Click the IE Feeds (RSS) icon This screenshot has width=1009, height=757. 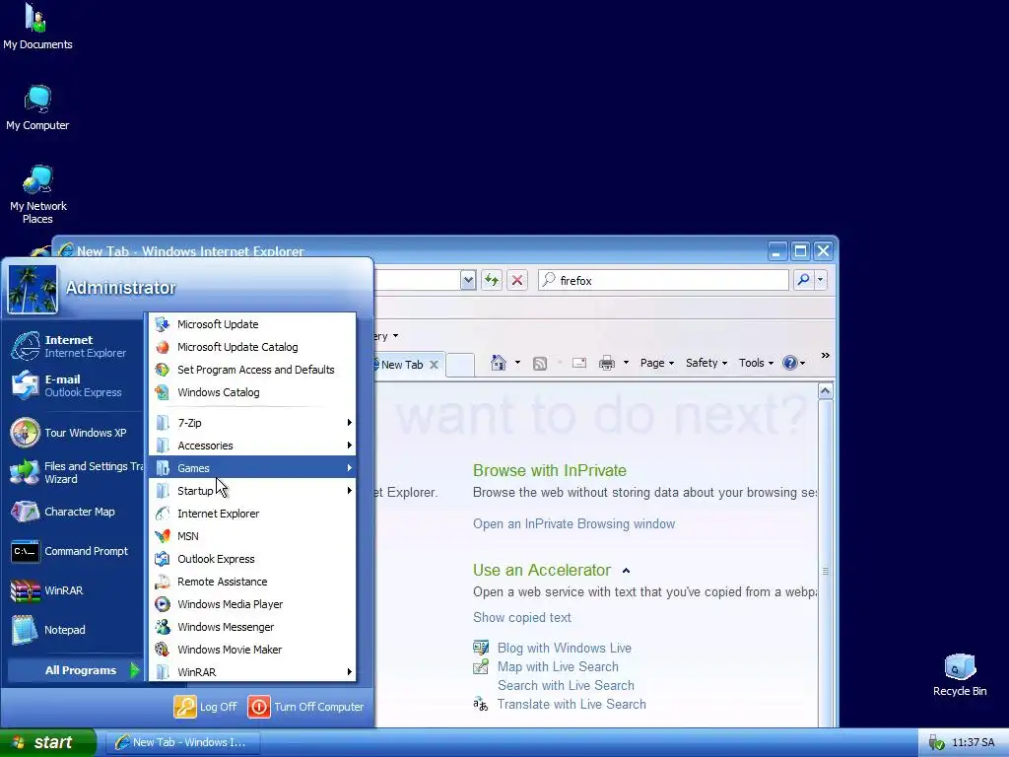pos(540,363)
